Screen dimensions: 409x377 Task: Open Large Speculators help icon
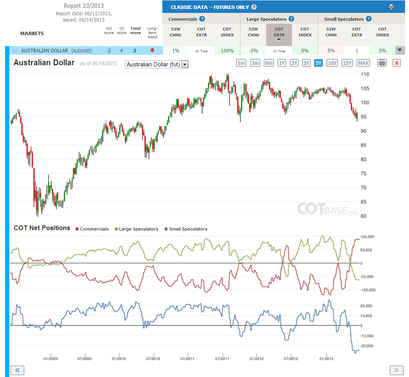click(292, 19)
